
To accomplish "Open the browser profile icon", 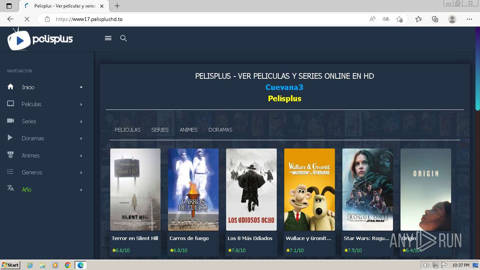I will 452,19.
